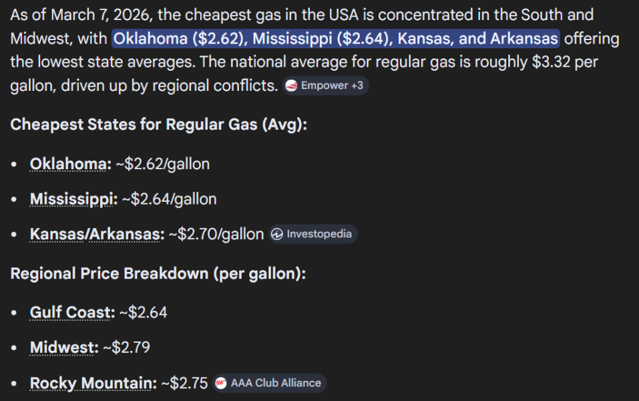Follow the Rocky Mountain underlined link
Screen dimensions: 639x401
[92, 383]
